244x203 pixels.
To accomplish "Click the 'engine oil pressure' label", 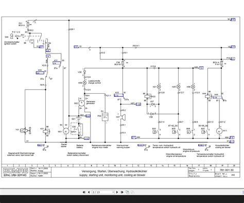I will pos(191,151).
